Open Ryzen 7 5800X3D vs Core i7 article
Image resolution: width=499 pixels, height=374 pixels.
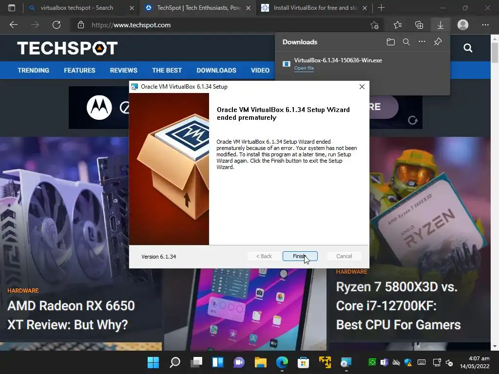click(399, 306)
